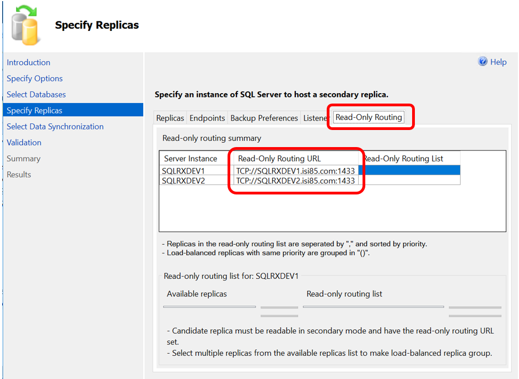Click the Read-Only Routing List column header
This screenshot has width=519, height=379.
coord(410,159)
